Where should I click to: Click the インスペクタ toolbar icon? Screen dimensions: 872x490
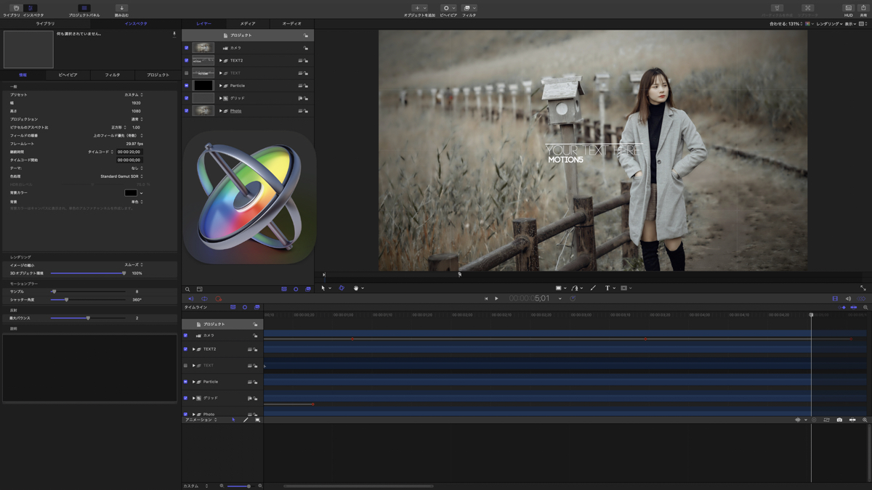pos(32,8)
